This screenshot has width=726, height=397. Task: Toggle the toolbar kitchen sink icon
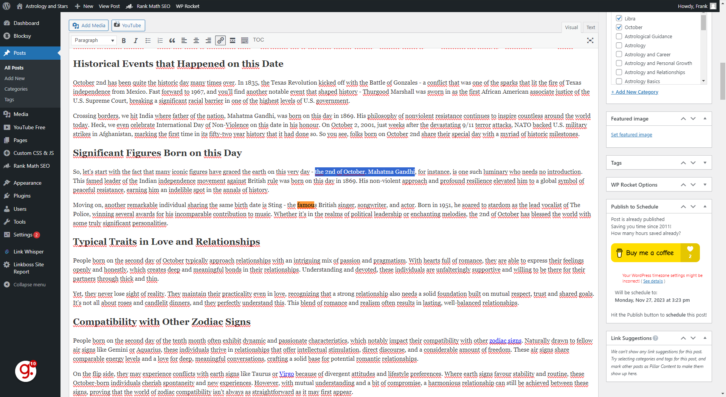[x=245, y=40]
